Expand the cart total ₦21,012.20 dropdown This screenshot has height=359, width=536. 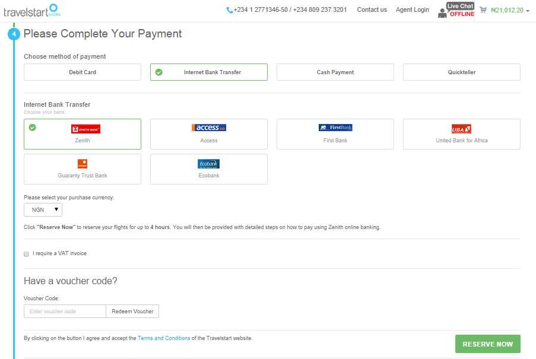click(x=510, y=10)
